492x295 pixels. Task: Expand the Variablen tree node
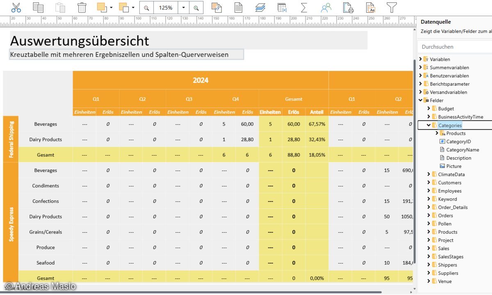click(x=420, y=59)
